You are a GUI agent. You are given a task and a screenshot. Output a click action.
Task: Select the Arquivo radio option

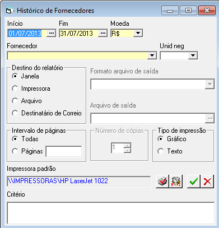pyautogui.click(x=15, y=101)
